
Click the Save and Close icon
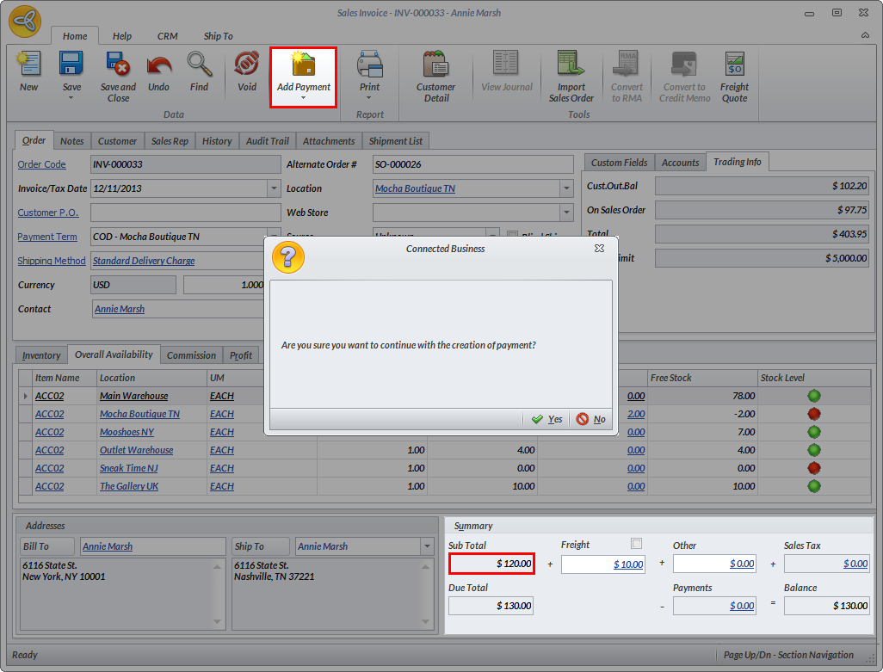click(x=118, y=65)
